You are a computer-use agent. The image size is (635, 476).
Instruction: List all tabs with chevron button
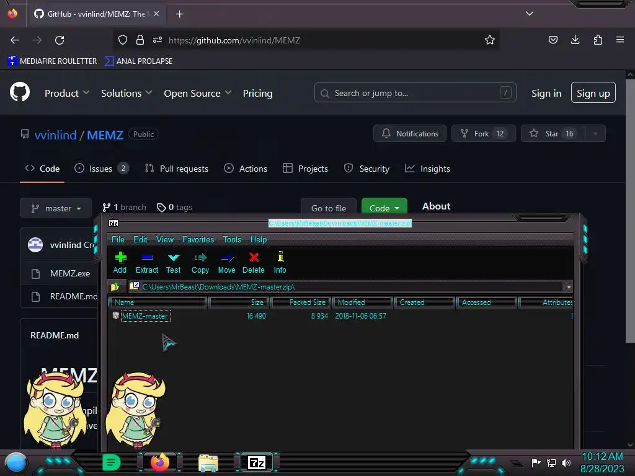[x=530, y=14]
